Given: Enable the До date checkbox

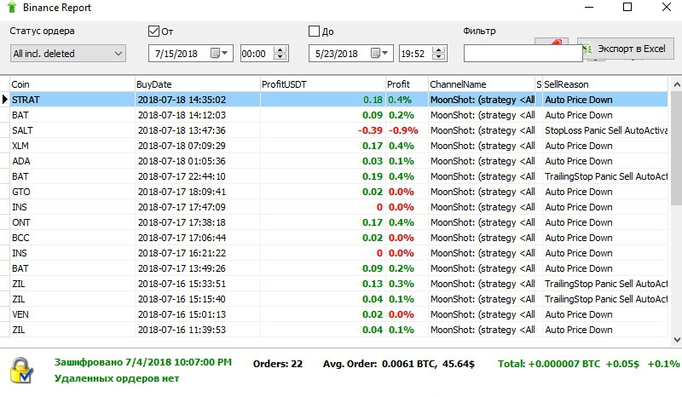Looking at the screenshot, I should [x=314, y=31].
